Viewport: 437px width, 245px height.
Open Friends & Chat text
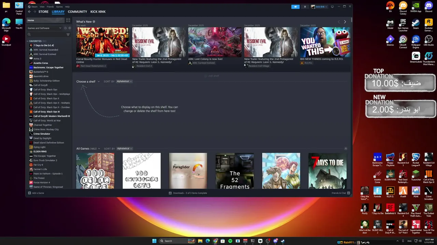point(339,193)
